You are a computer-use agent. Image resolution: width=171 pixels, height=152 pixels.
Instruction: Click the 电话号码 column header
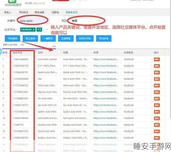tap(17, 53)
